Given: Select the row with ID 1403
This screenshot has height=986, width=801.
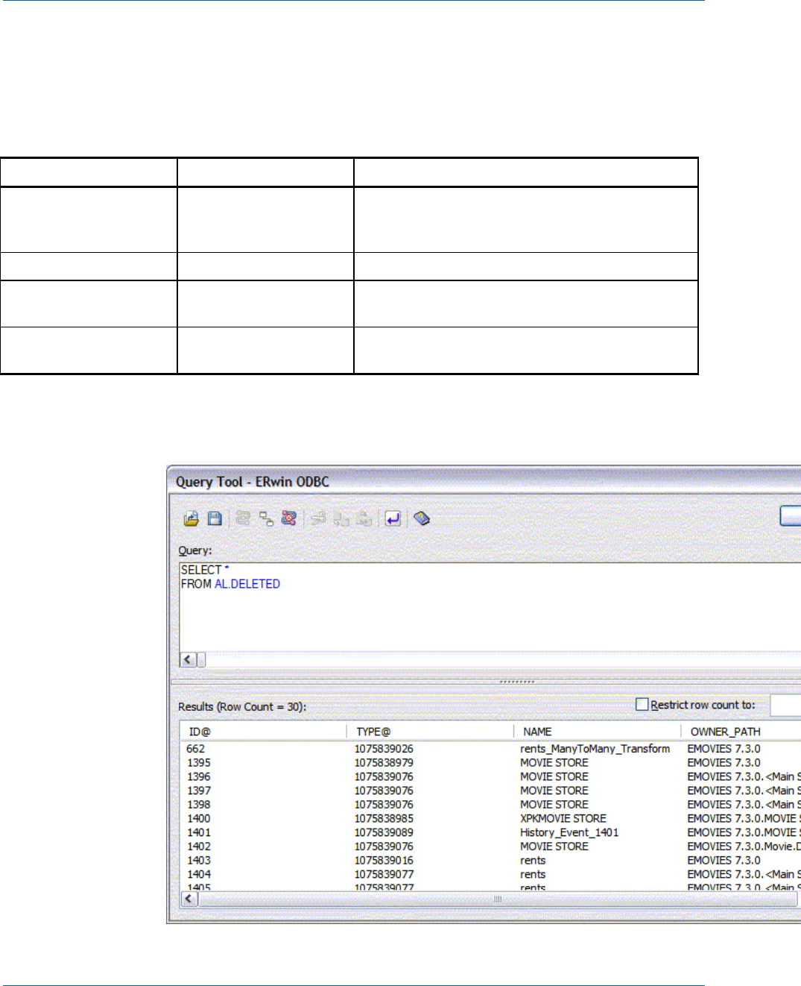Looking at the screenshot, I should pyautogui.click(x=492, y=860).
